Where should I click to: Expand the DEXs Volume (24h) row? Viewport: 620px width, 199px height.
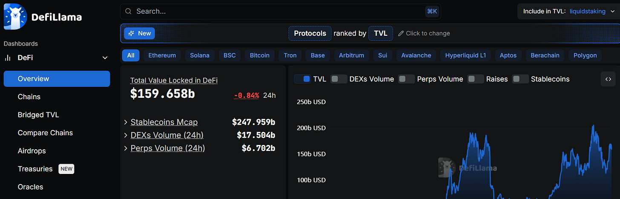(126, 135)
